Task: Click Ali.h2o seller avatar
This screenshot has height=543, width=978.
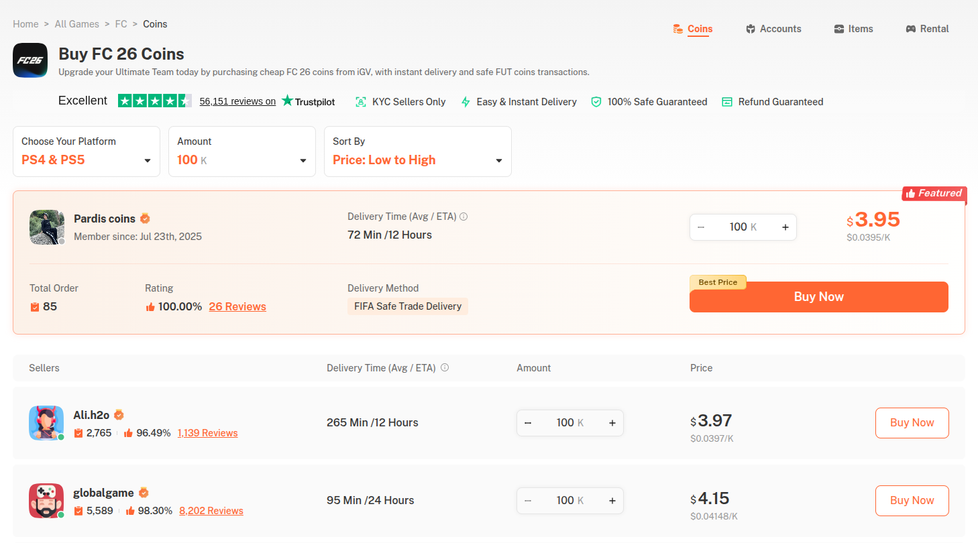Action: point(46,423)
